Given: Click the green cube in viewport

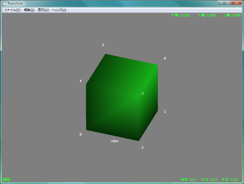Looking at the screenshot, I should click(x=122, y=98).
